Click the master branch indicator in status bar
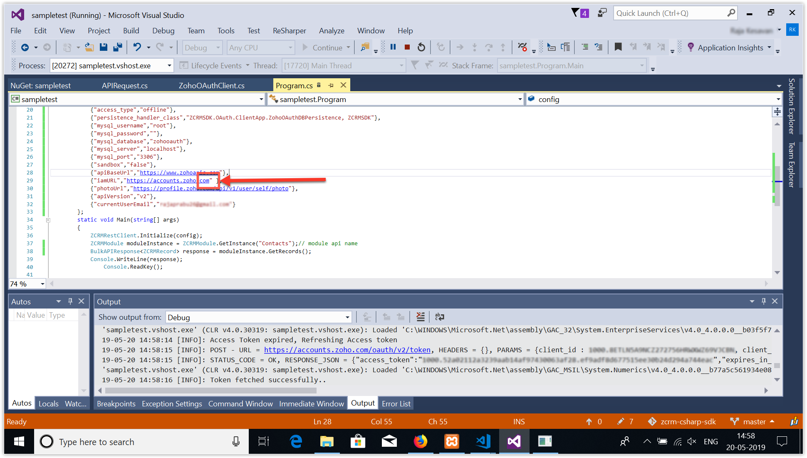 pyautogui.click(x=753, y=422)
